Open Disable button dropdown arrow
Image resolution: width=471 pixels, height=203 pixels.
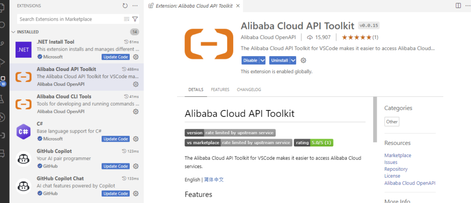pyautogui.click(x=263, y=60)
